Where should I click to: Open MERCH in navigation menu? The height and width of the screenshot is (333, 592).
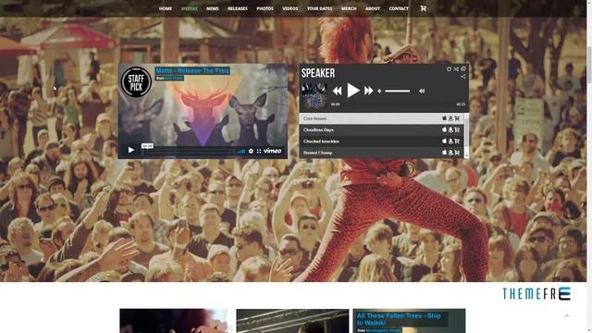(349, 8)
